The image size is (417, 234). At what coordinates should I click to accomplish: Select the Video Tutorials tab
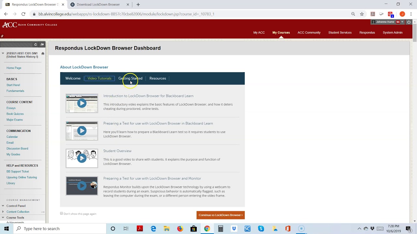coord(99,78)
